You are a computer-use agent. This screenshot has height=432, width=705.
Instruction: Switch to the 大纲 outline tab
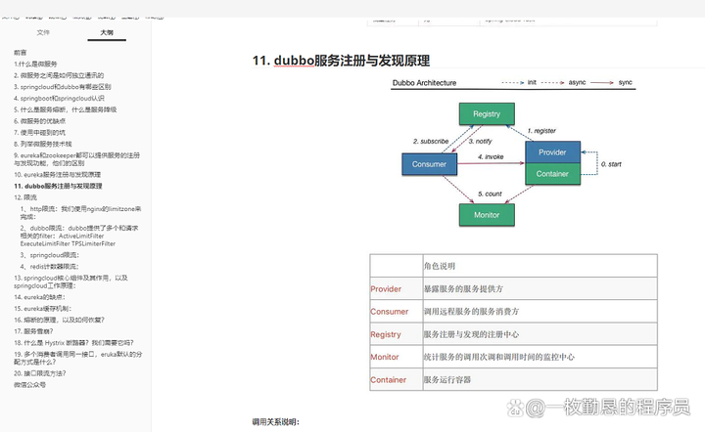click(x=107, y=32)
